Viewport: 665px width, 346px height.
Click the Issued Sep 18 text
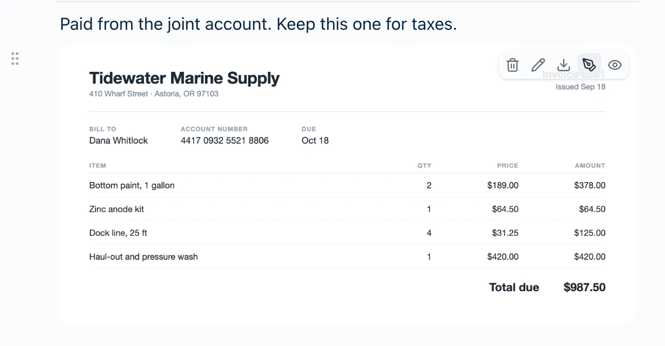point(580,87)
